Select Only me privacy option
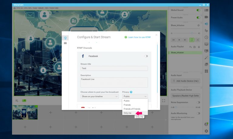Screen dimensions: 233x139 pyautogui.click(x=127, y=113)
